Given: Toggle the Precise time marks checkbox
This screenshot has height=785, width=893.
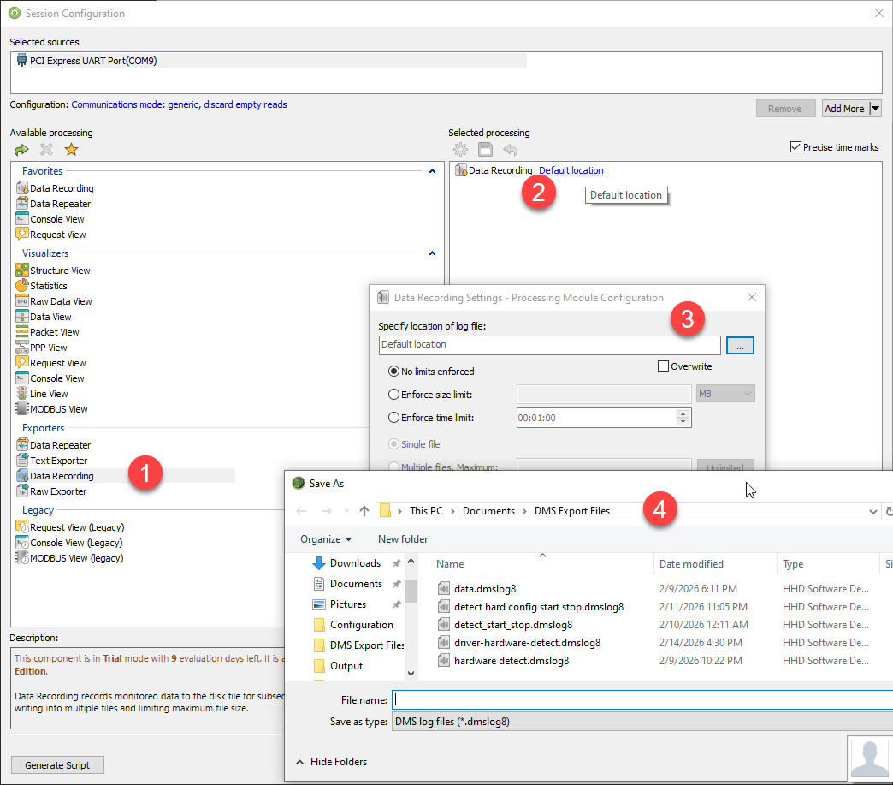Looking at the screenshot, I should 796,147.
